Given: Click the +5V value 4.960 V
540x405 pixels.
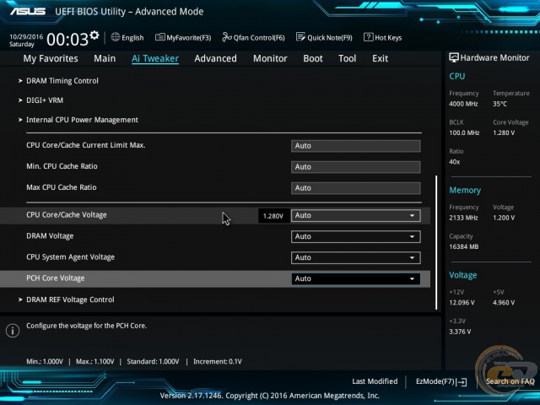Looking at the screenshot, I should click(x=504, y=303).
